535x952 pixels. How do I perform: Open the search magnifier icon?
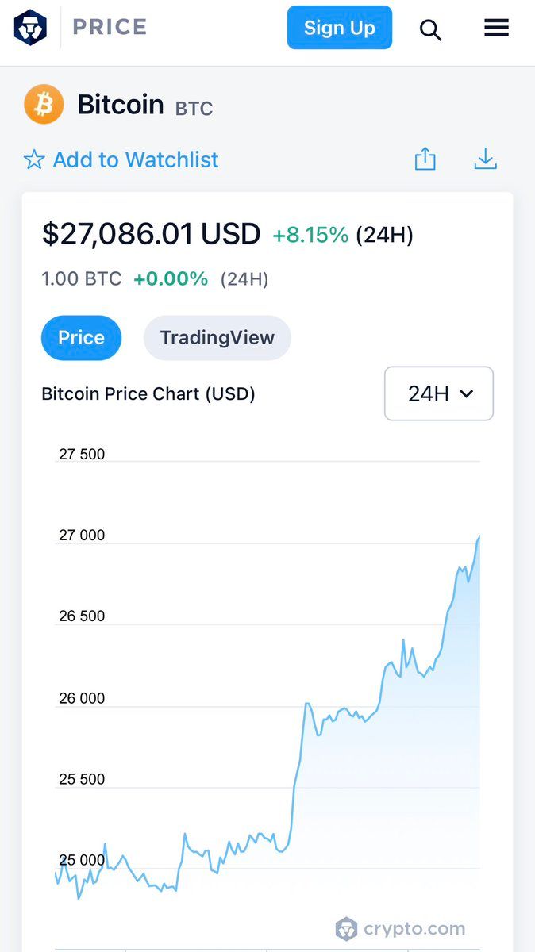coord(430,30)
